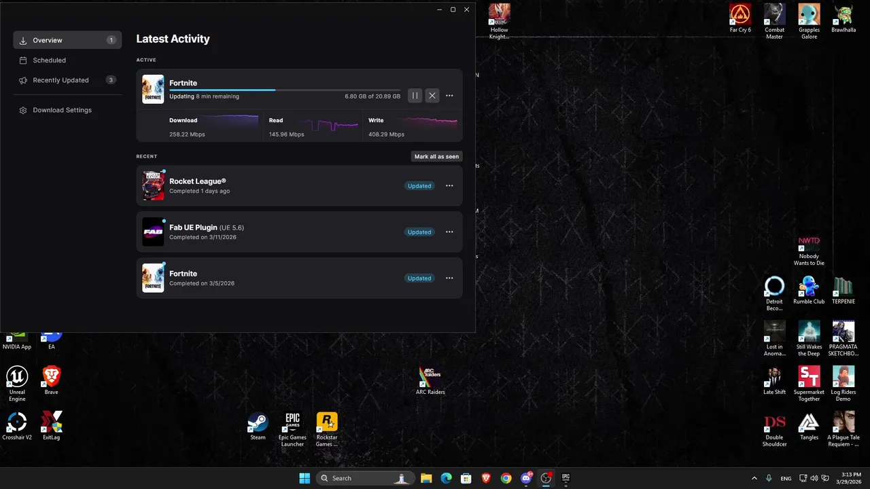
Task: Open Discord from the taskbar
Action: (526, 478)
